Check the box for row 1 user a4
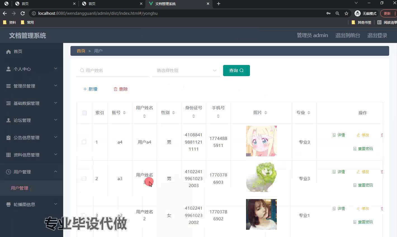 pos(84,142)
